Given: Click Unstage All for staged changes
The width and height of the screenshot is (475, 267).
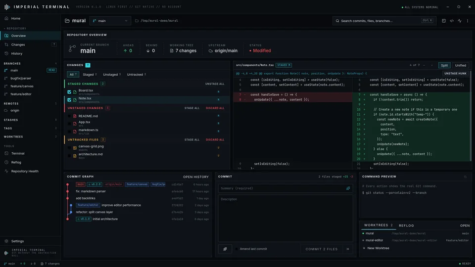Looking at the screenshot, I should click(x=215, y=84).
